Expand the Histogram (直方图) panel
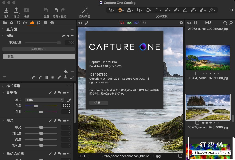Viewport: 235px width, 160px height. point(3,29)
